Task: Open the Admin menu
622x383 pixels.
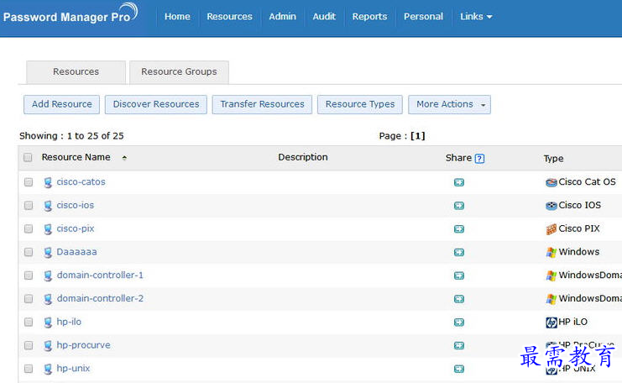Action: (x=282, y=17)
